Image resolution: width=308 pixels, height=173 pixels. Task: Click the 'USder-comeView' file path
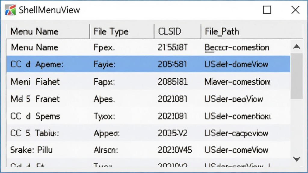tap(236, 150)
